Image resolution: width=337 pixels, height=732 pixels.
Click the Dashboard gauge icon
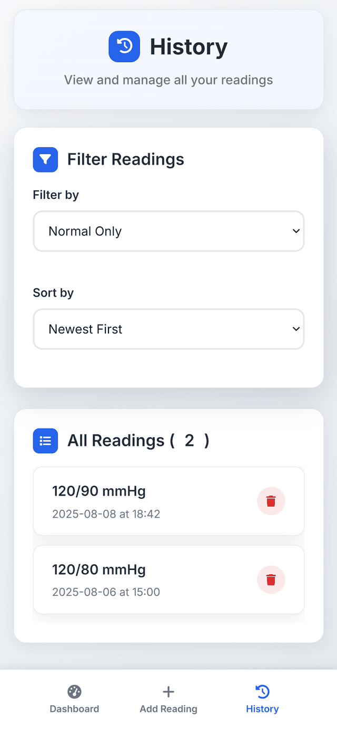coord(74,690)
